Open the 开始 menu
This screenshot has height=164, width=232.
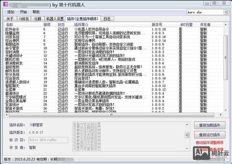point(23,12)
